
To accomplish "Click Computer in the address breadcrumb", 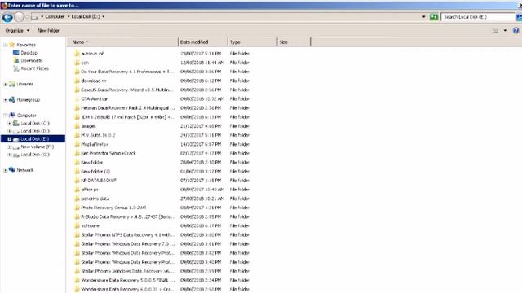I will click(x=55, y=16).
